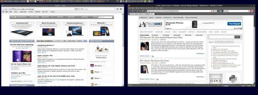This screenshot has height=95, width=258.
Task: Switch to Categories tab on TechSource
Action: 230,42
